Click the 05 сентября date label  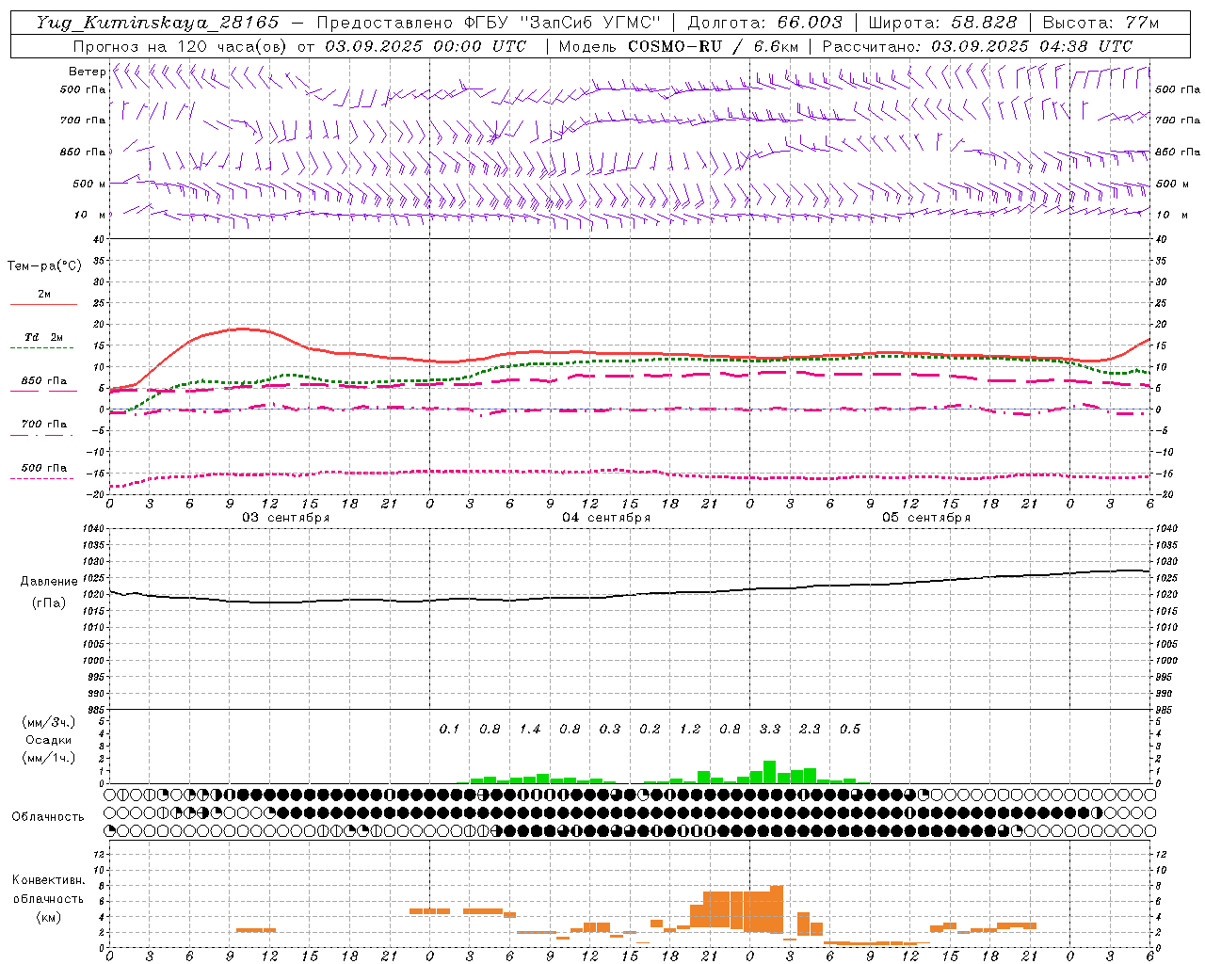pos(926,518)
